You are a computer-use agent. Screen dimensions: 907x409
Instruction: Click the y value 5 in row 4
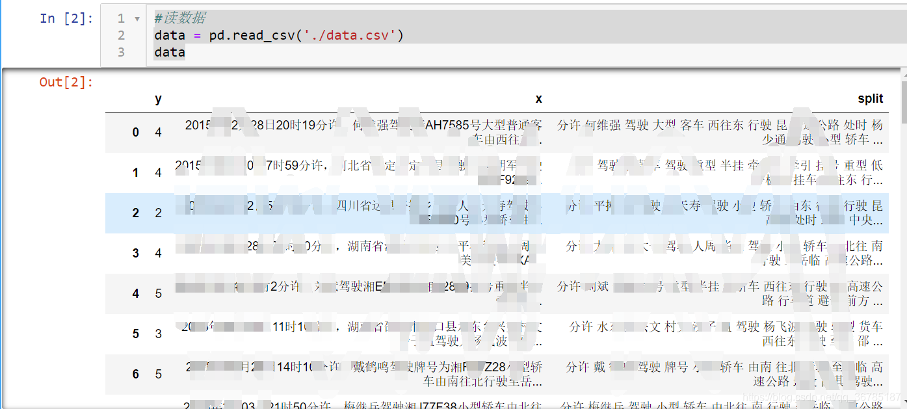click(x=158, y=293)
